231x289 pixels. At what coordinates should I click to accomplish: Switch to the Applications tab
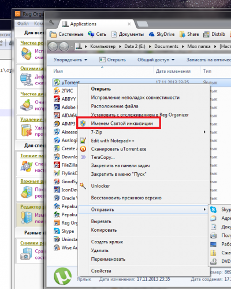point(96,24)
